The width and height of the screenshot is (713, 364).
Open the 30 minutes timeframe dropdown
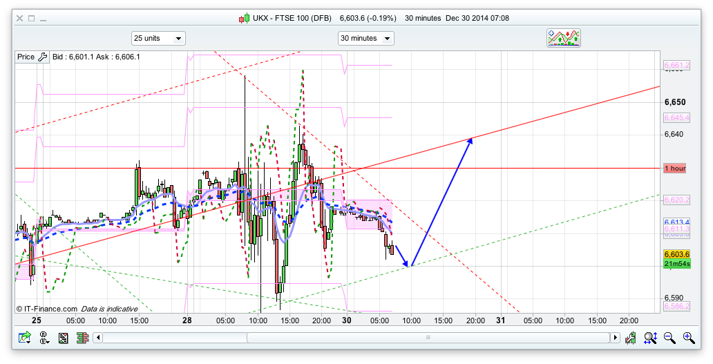click(365, 38)
